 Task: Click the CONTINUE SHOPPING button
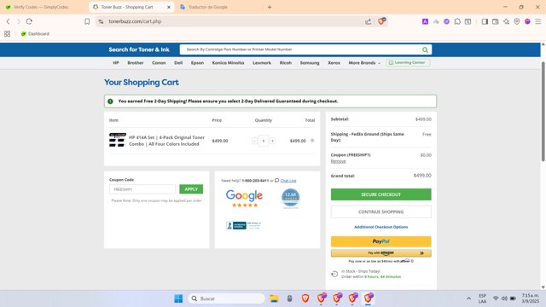click(381, 212)
